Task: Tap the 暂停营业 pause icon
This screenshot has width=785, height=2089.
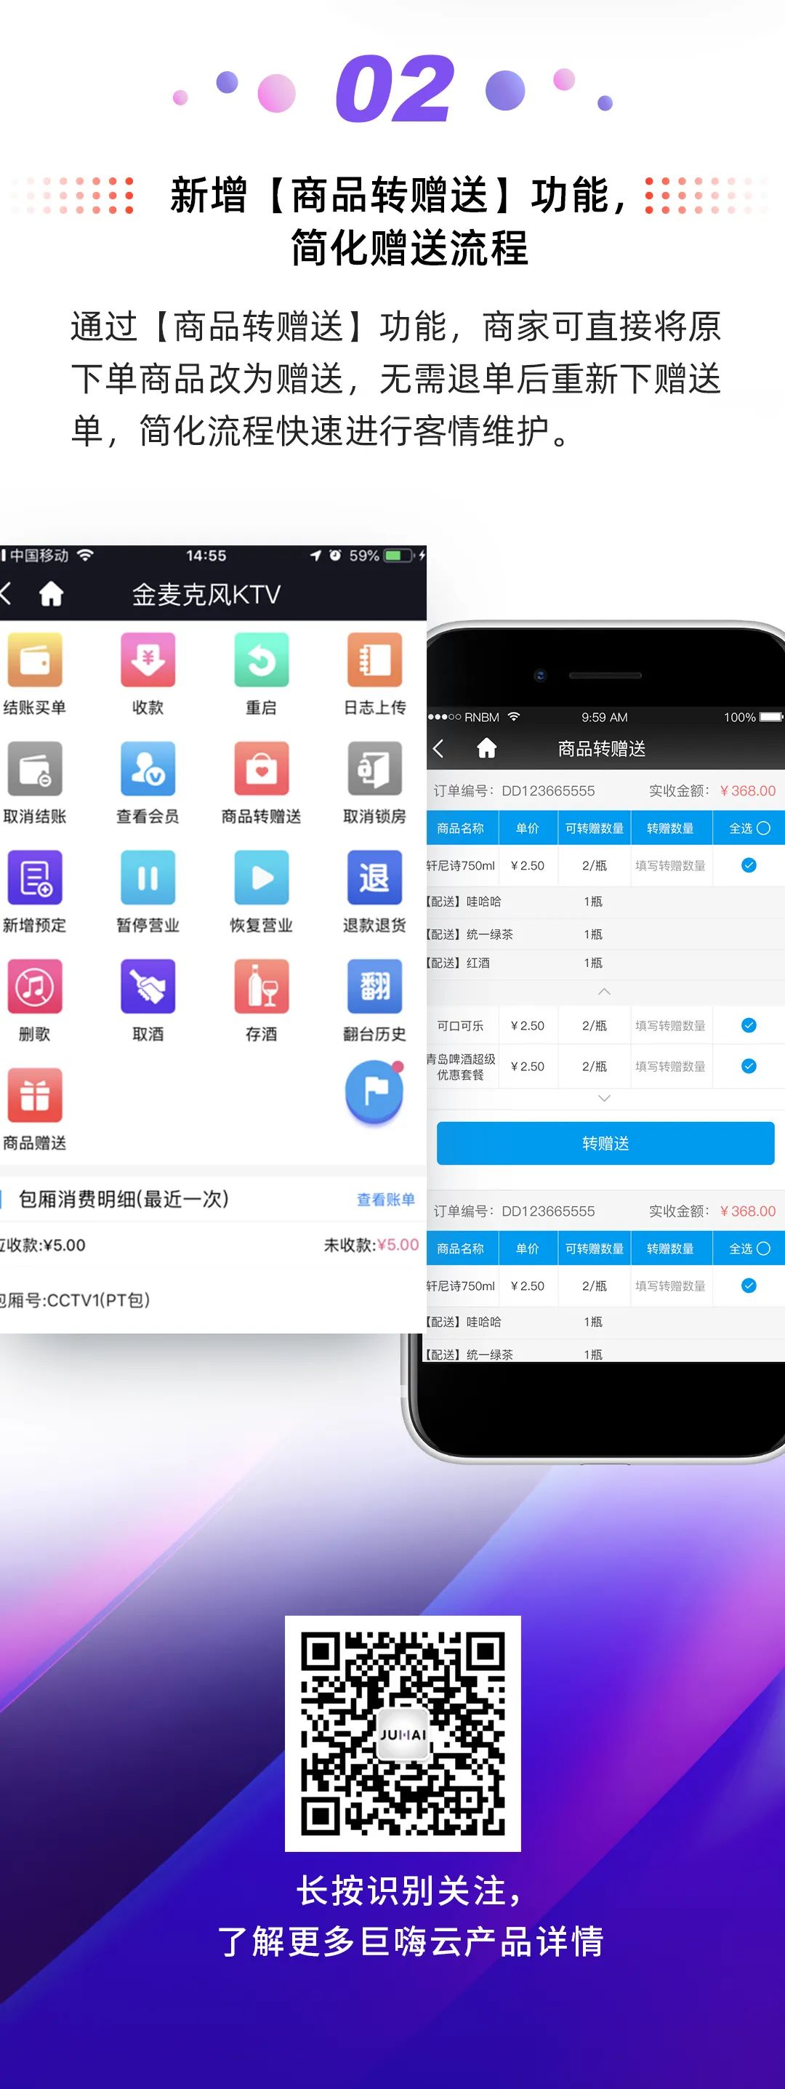Action: click(148, 878)
